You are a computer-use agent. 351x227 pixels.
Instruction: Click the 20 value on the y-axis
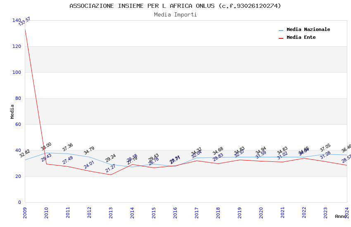(18, 176)
